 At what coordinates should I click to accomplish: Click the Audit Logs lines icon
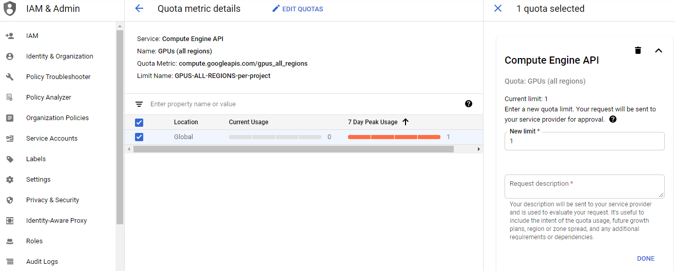(9, 262)
